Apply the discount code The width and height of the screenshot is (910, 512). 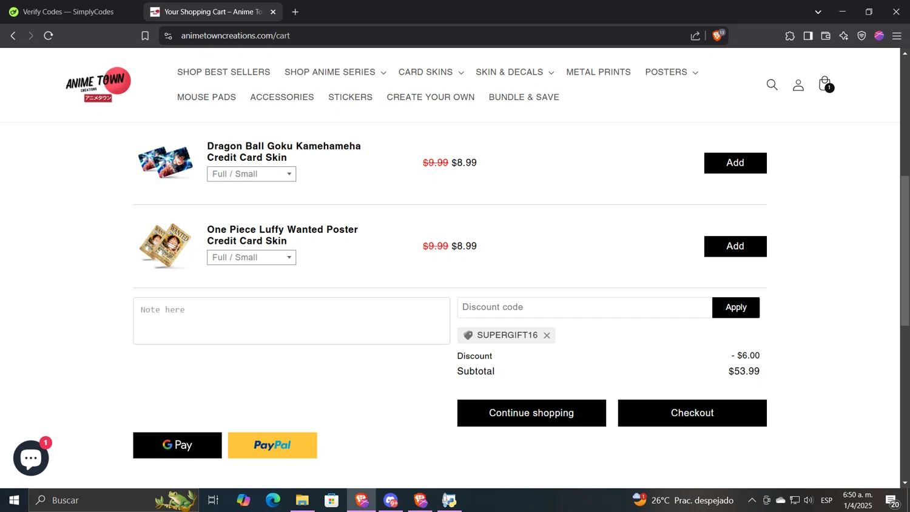pos(736,308)
